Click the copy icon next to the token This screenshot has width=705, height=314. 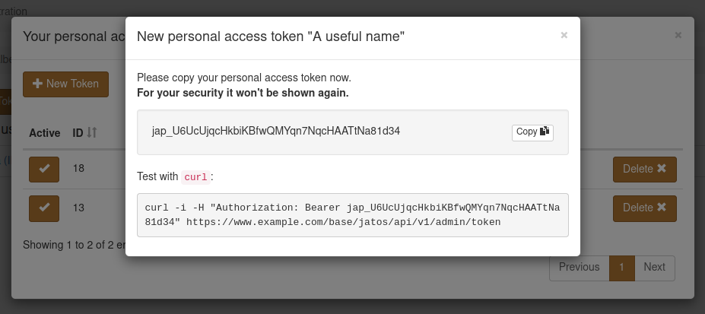(x=544, y=132)
